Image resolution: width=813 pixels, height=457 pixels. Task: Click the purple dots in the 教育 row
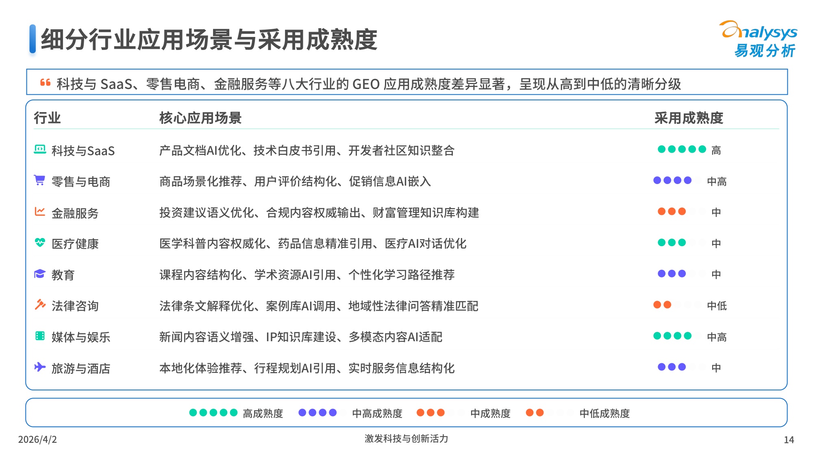click(672, 274)
